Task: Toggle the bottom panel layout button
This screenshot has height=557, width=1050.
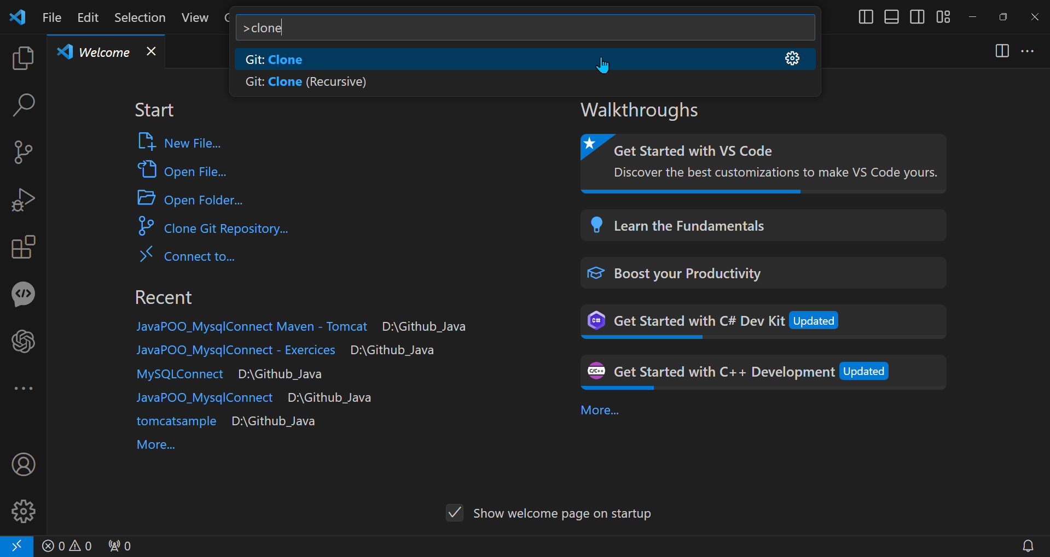Action: tap(891, 17)
